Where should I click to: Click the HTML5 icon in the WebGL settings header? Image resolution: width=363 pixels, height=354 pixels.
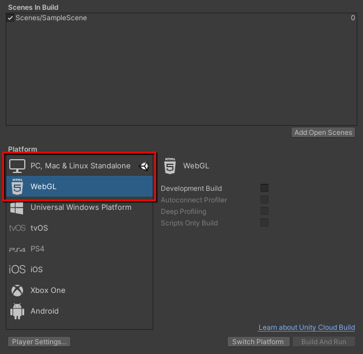pyautogui.click(x=170, y=165)
